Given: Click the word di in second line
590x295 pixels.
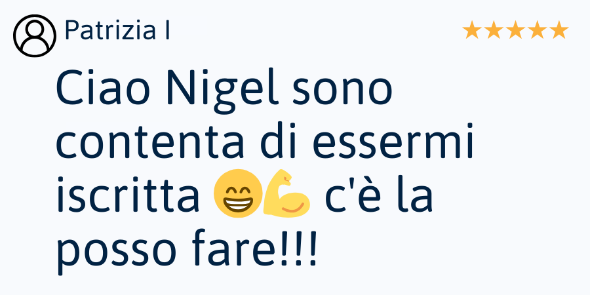Looking at the screenshot, I should coord(278,140).
